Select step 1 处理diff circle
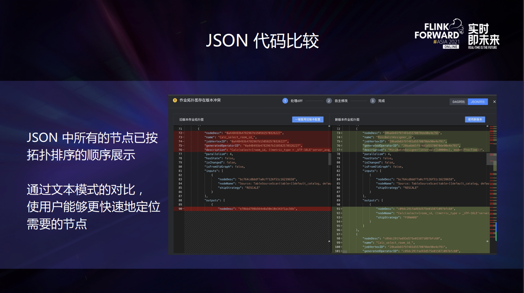This screenshot has height=293, width=524. tap(285, 101)
